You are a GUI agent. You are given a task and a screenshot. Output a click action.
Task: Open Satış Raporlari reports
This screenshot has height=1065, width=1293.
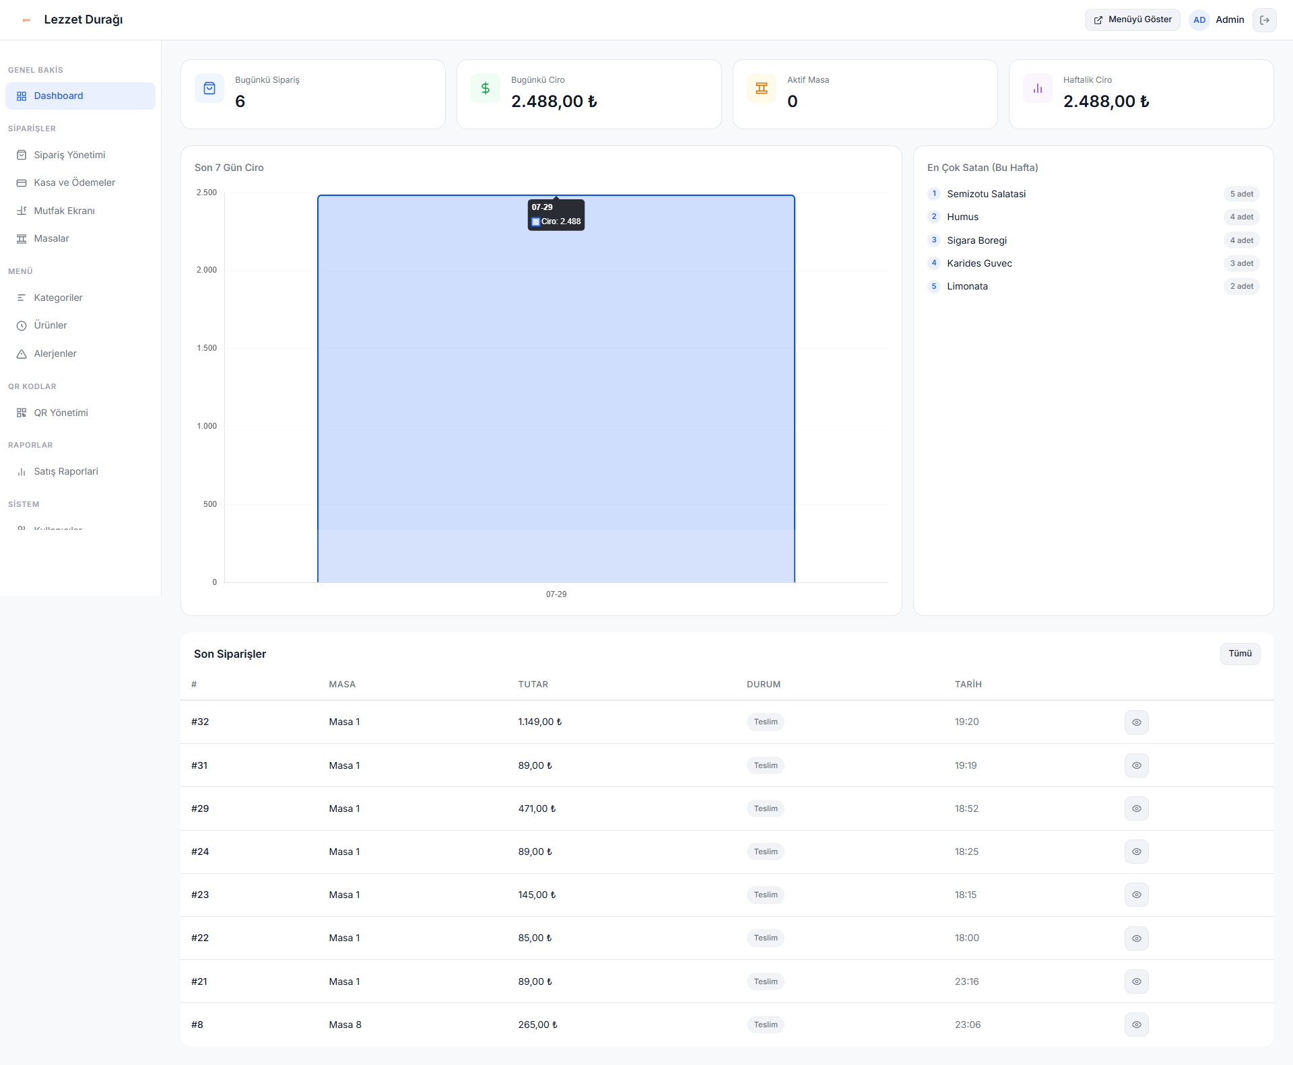point(80,472)
